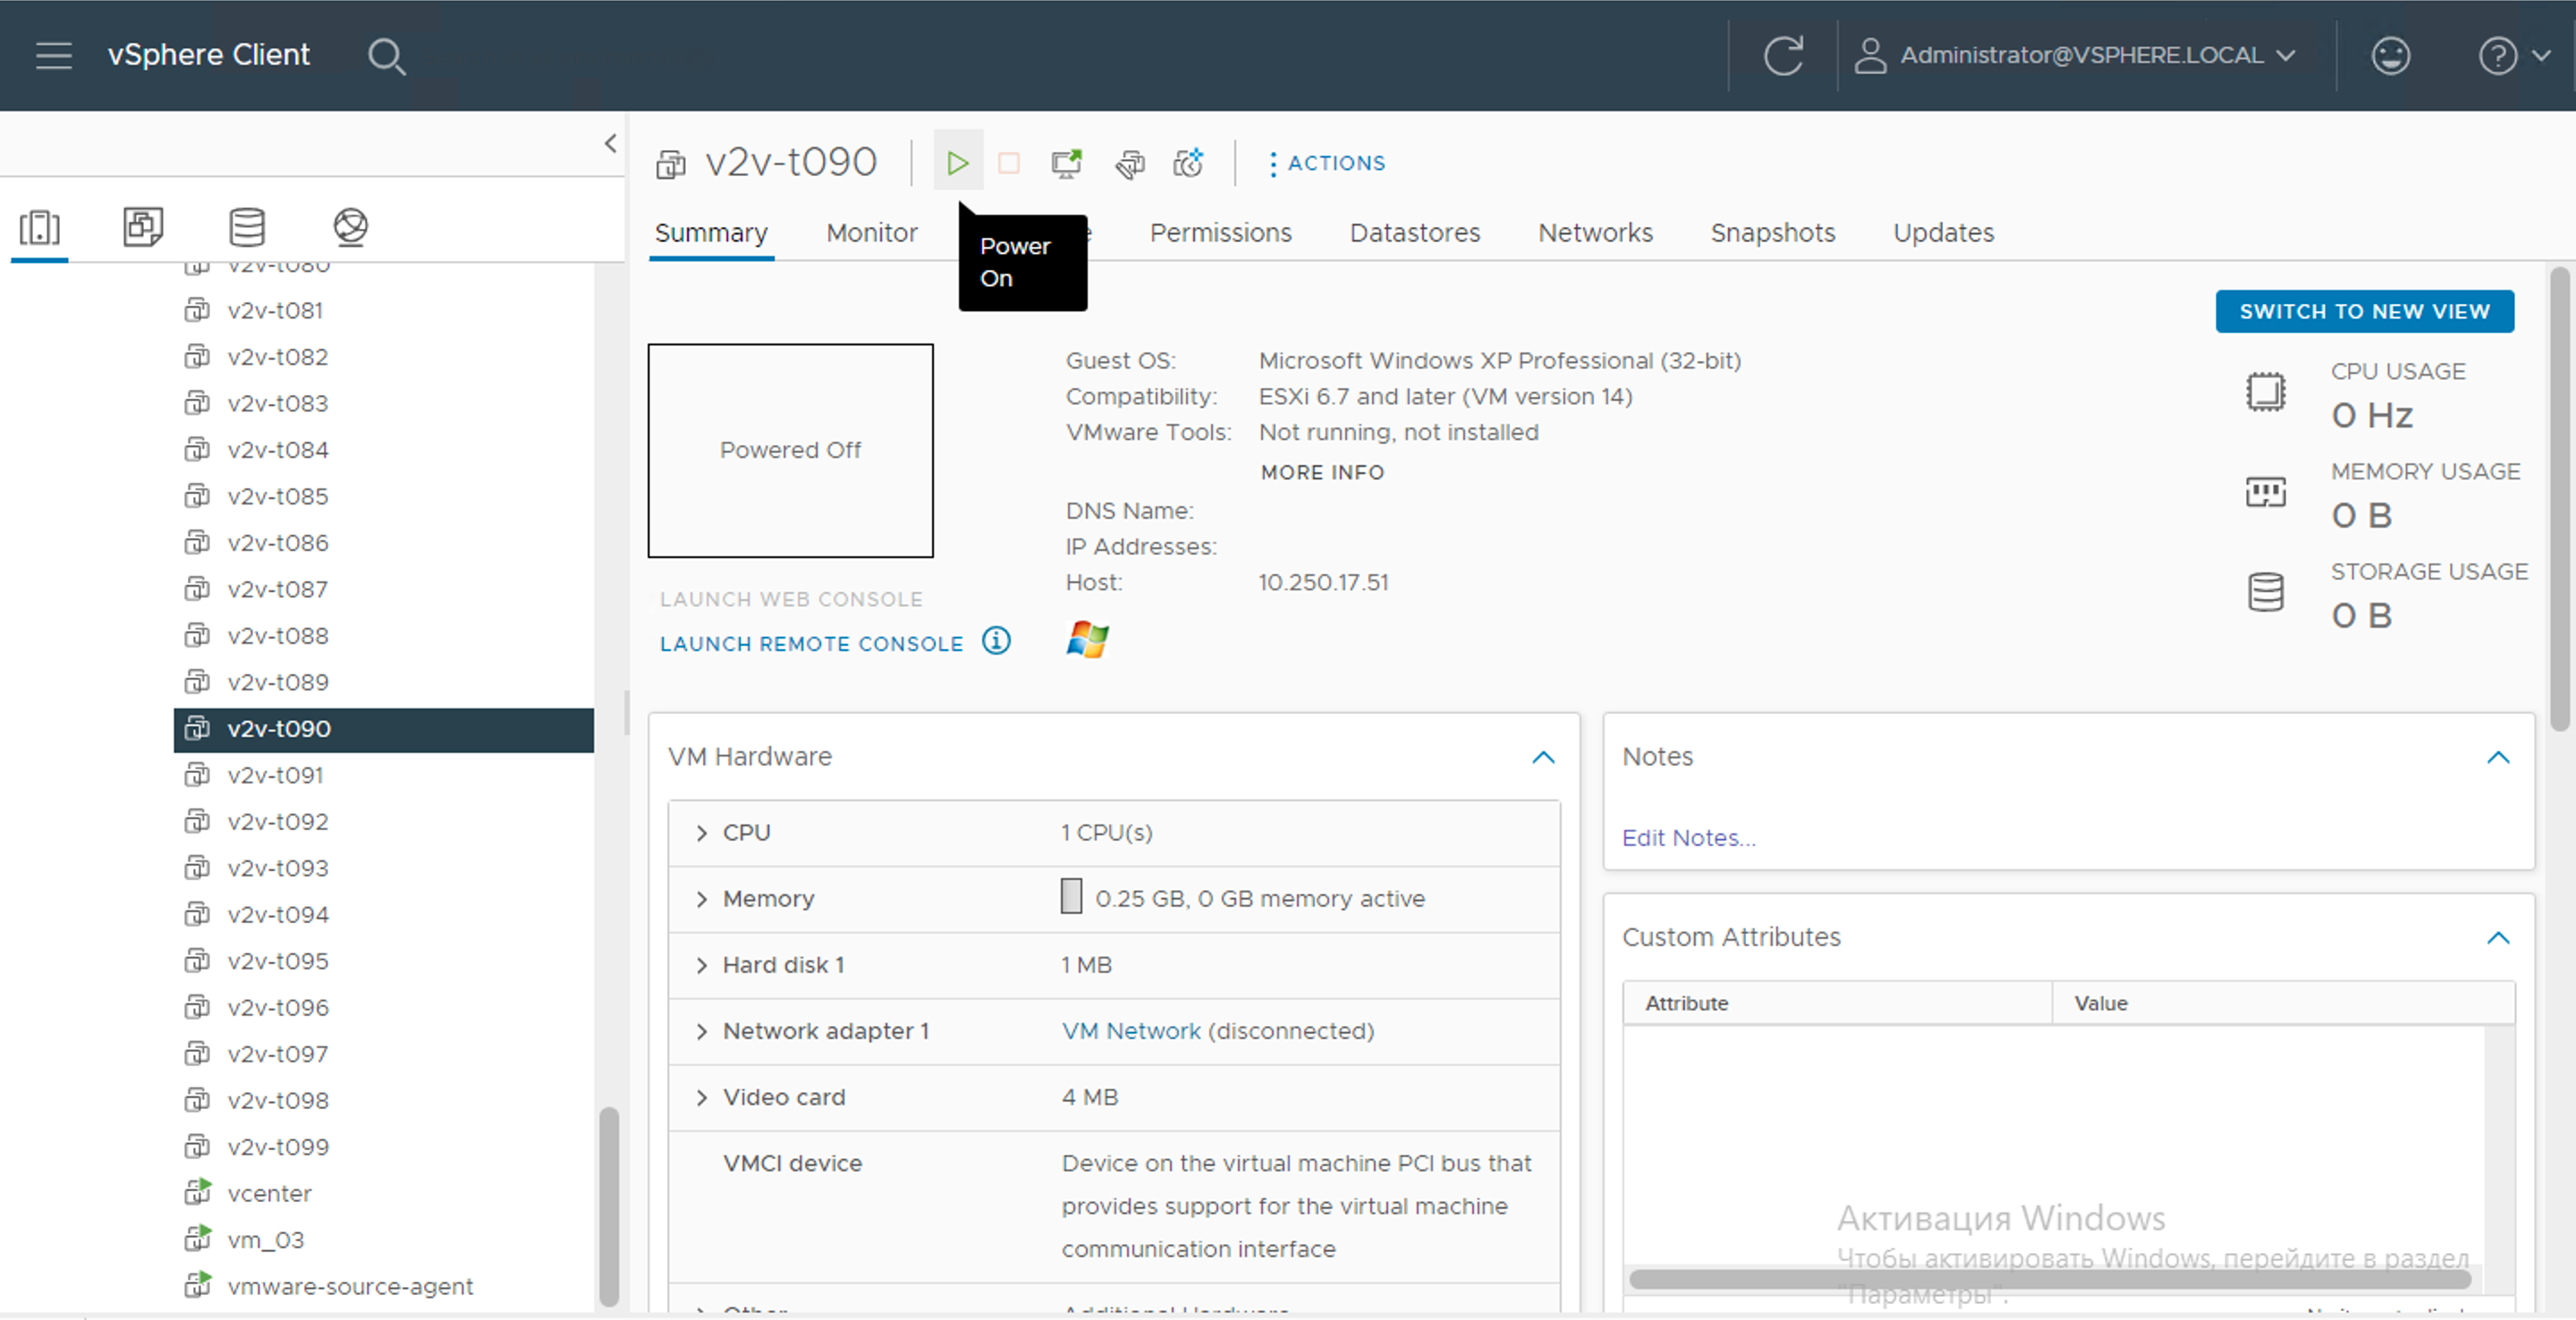Collapse the left navigation pane
The image size is (2576, 1320).
610,143
